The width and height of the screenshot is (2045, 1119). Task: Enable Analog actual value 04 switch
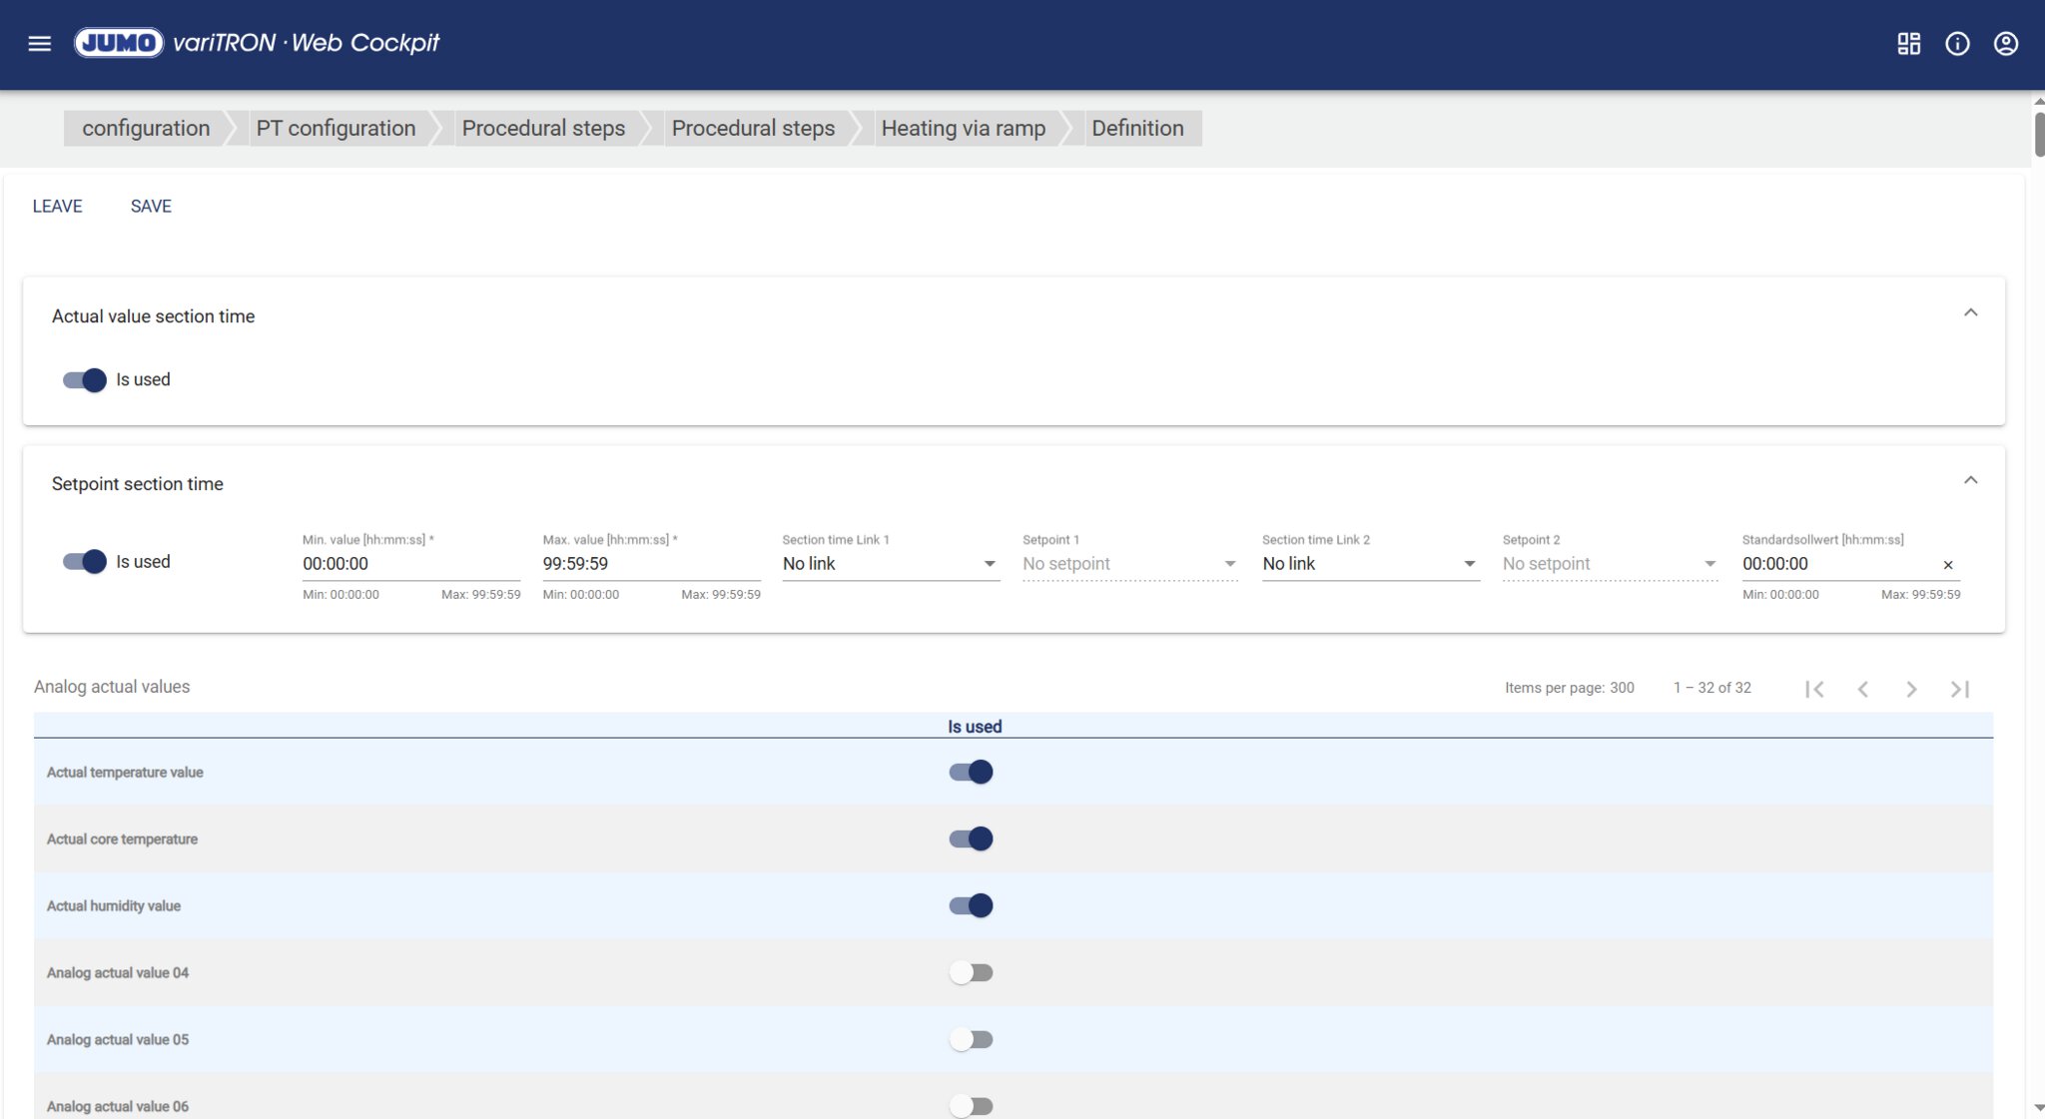click(x=971, y=972)
